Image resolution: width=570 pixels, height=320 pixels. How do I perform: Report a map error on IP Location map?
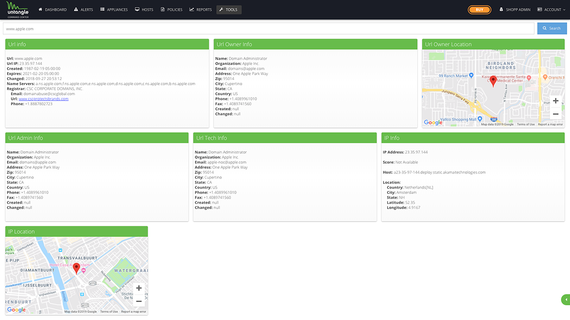click(x=133, y=311)
